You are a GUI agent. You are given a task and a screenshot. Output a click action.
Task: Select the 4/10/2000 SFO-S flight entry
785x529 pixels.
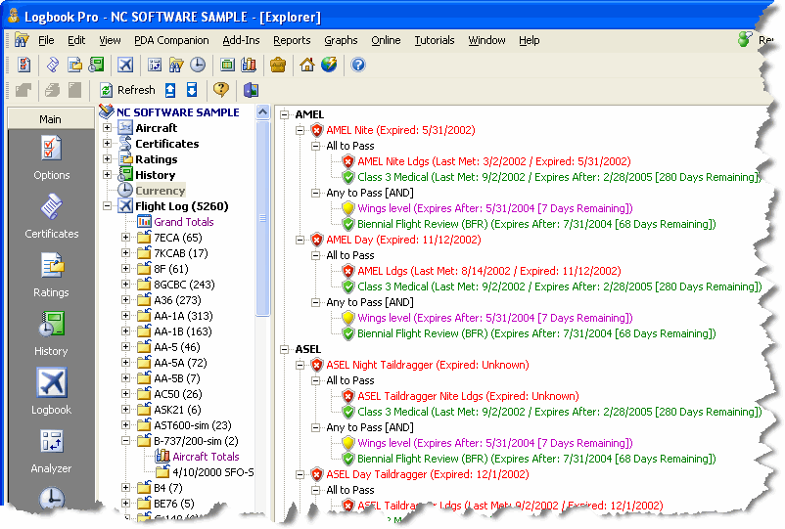click(x=213, y=472)
